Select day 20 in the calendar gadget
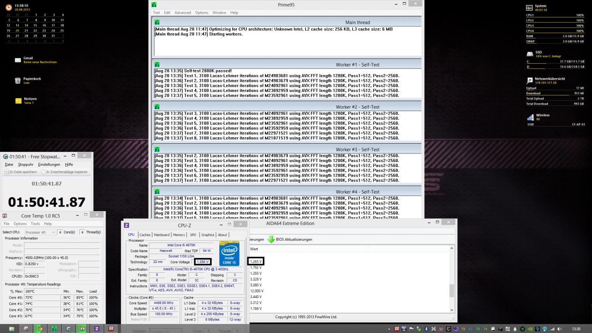The height and width of the screenshot is (333, 592). 17,30
